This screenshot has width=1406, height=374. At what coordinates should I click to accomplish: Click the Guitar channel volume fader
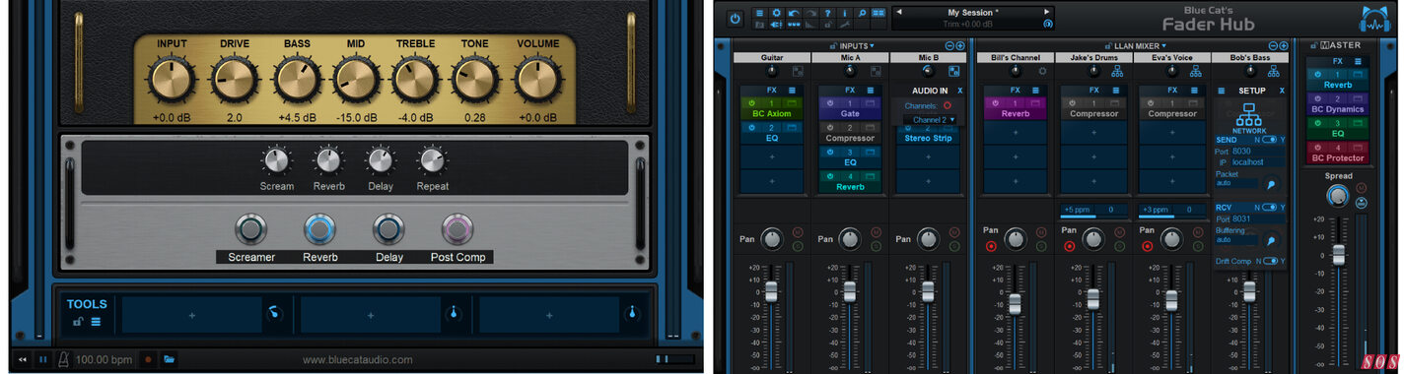coord(772,292)
